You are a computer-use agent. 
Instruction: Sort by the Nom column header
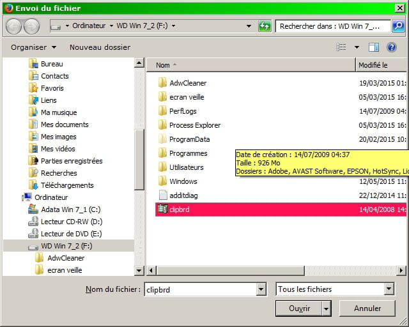[164, 65]
